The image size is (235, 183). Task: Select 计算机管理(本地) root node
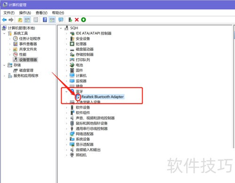21,28
